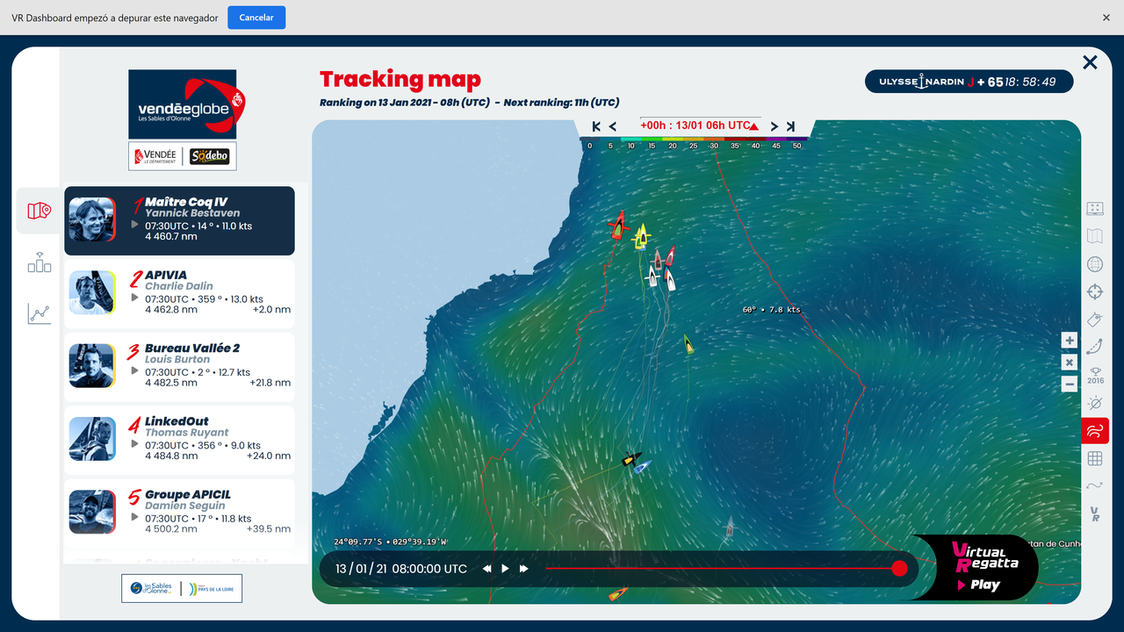Image resolution: width=1124 pixels, height=632 pixels.
Task: Reset zoom with the x button
Action: tap(1069, 363)
